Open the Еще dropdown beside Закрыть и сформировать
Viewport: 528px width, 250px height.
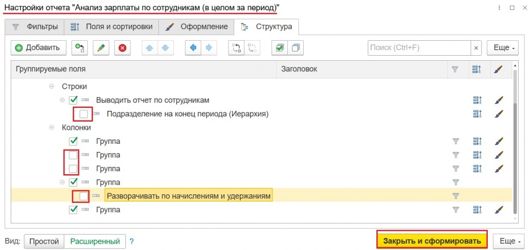point(509,241)
